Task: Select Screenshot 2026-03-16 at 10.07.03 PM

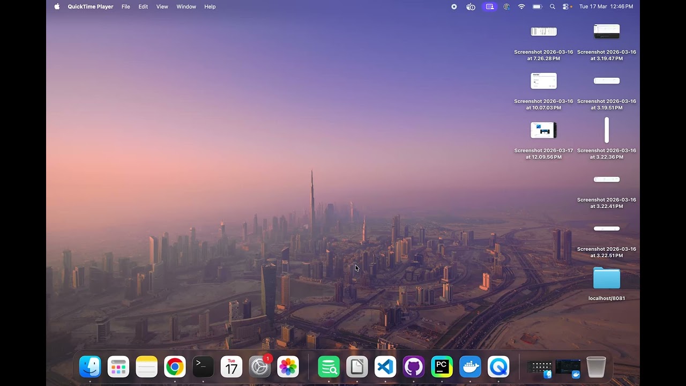Action: point(543,81)
